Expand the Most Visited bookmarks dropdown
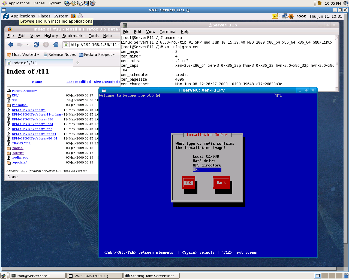 click(x=23, y=54)
